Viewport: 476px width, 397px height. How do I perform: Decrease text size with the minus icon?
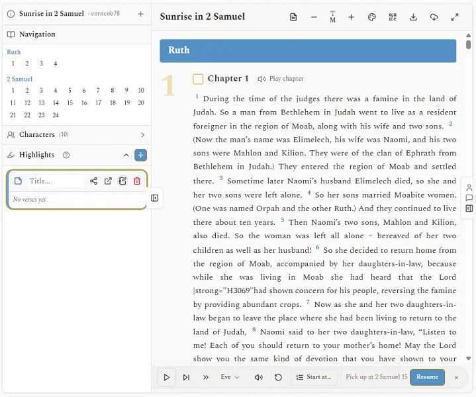click(x=314, y=17)
